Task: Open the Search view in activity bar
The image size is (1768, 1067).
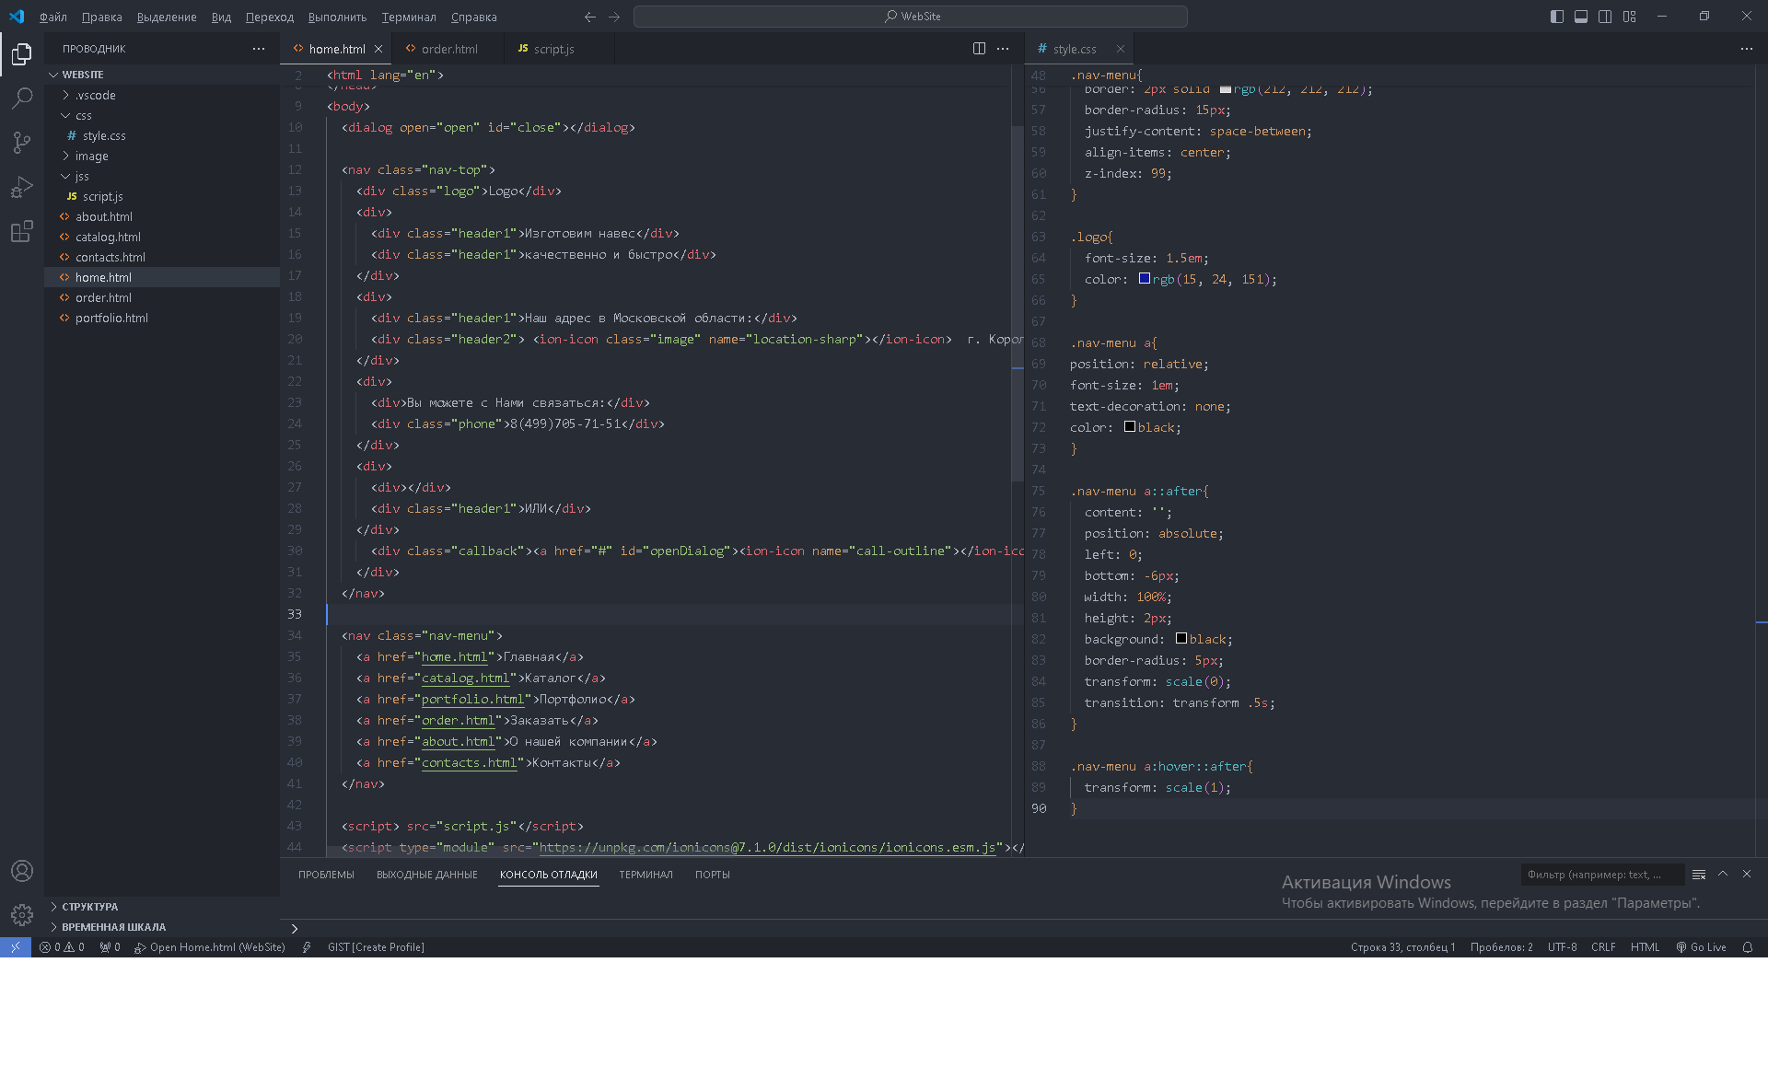Action: click(x=22, y=99)
